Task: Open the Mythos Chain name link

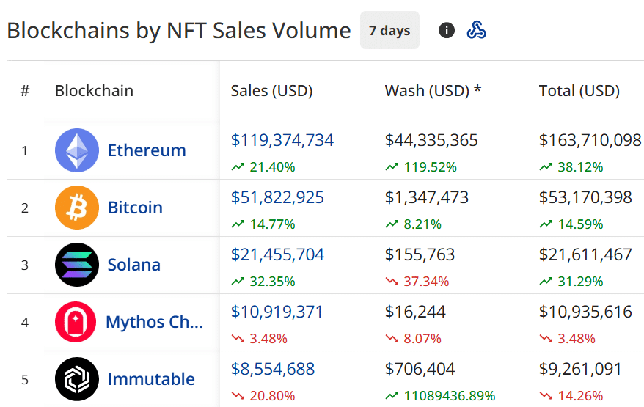Action: (154, 322)
